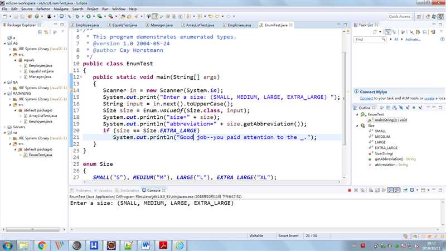Click the Run button in the main toolbar
Image resolution: width=446 pixels, height=251 pixels.
coord(89,16)
